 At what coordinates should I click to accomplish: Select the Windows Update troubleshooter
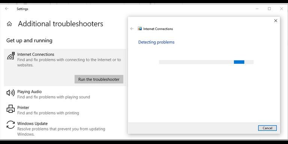tap(65, 129)
